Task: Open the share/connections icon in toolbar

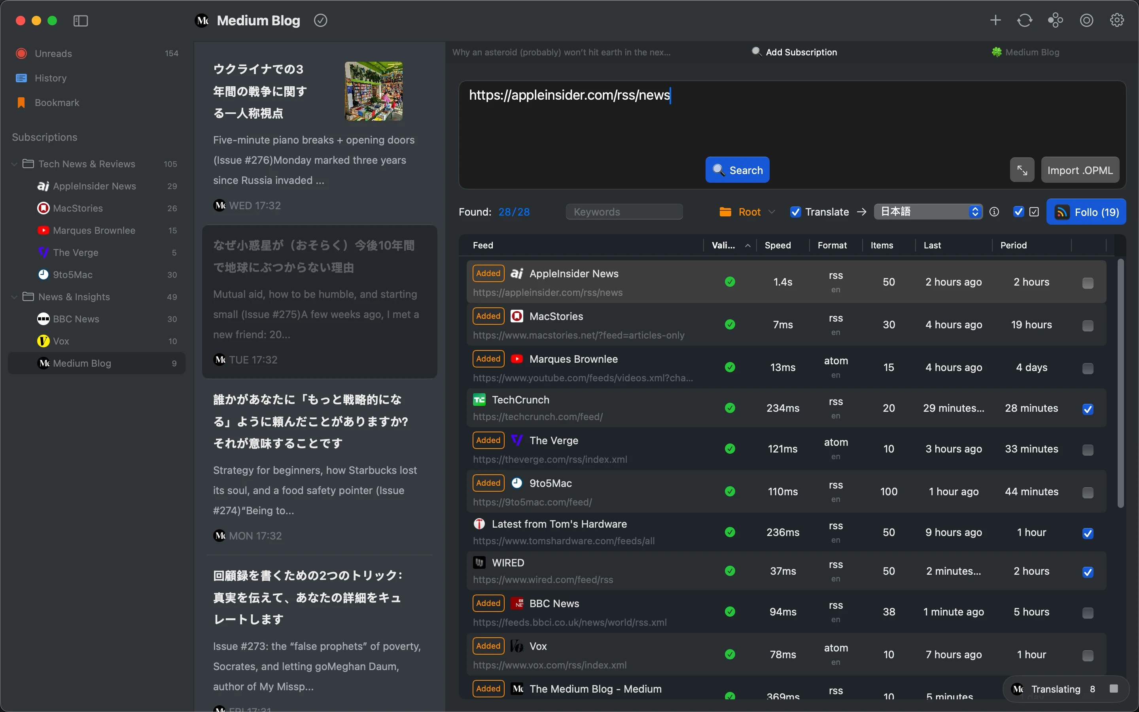Action: [1055, 20]
